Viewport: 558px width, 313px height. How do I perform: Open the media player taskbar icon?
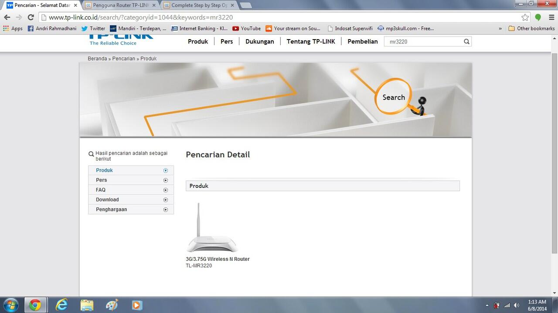coord(137,305)
